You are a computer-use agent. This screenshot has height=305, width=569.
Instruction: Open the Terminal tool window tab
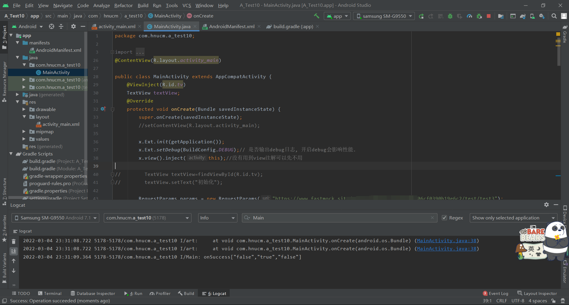click(x=50, y=293)
